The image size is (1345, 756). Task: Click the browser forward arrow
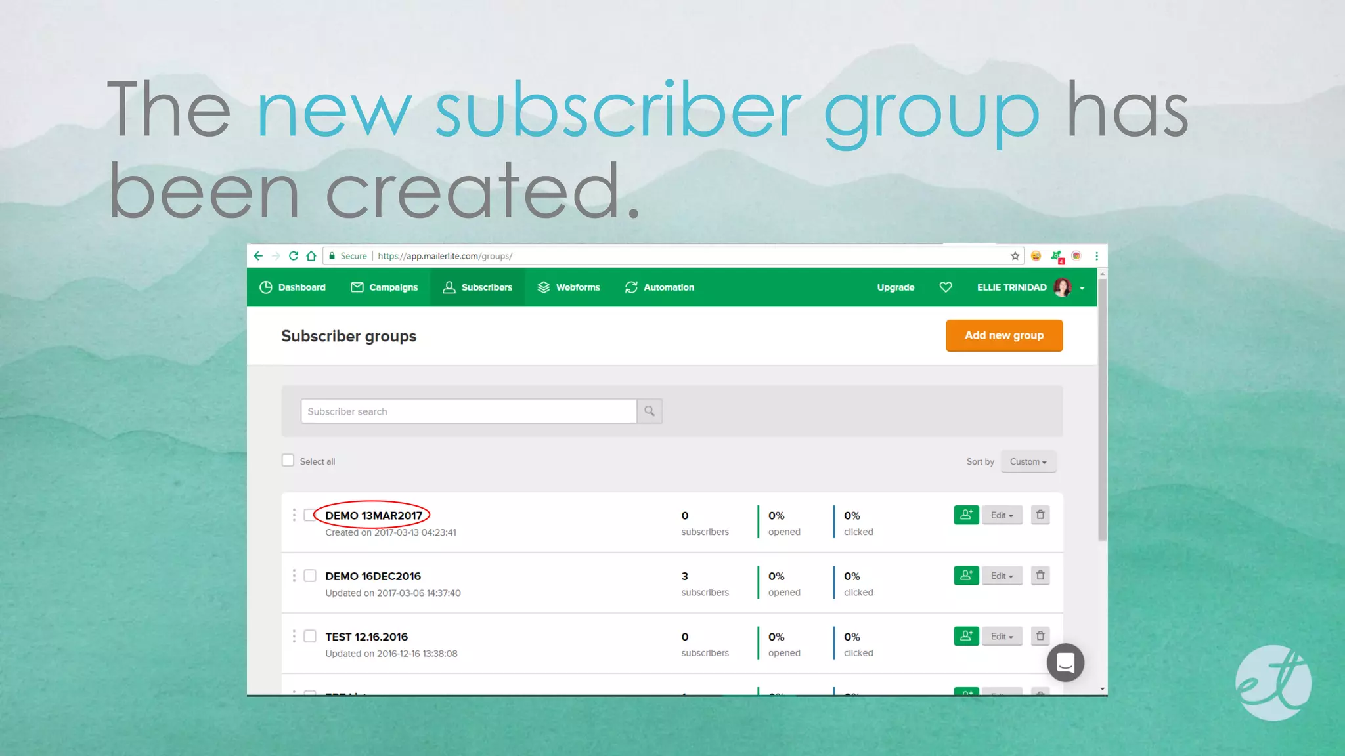coord(276,256)
